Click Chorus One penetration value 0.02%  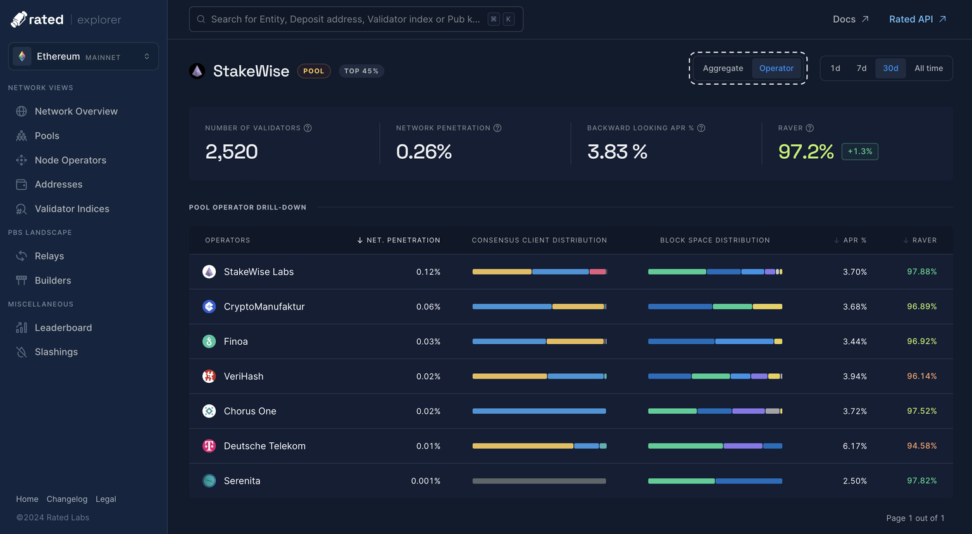428,411
